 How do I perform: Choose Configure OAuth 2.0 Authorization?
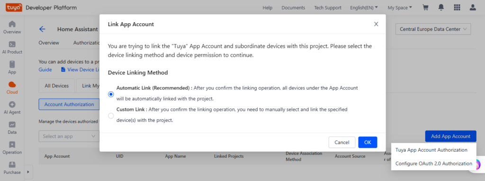point(434,163)
